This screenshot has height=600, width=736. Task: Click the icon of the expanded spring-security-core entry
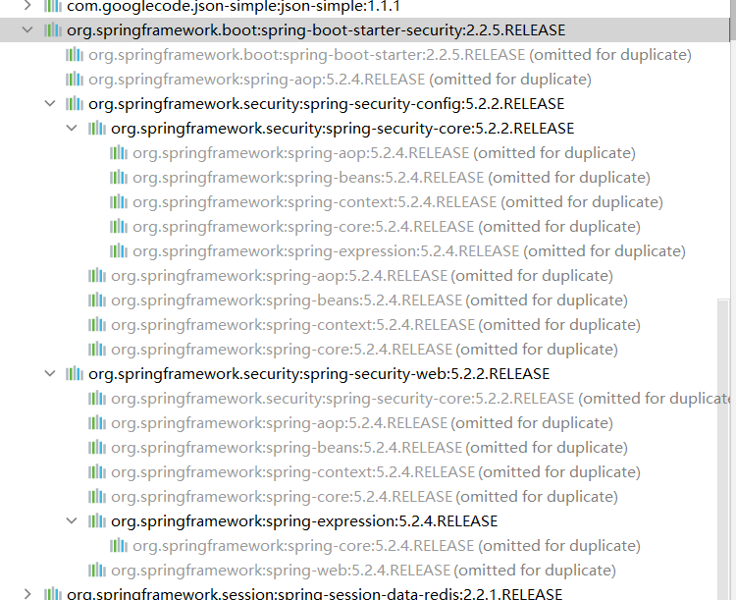pyautogui.click(x=97, y=128)
